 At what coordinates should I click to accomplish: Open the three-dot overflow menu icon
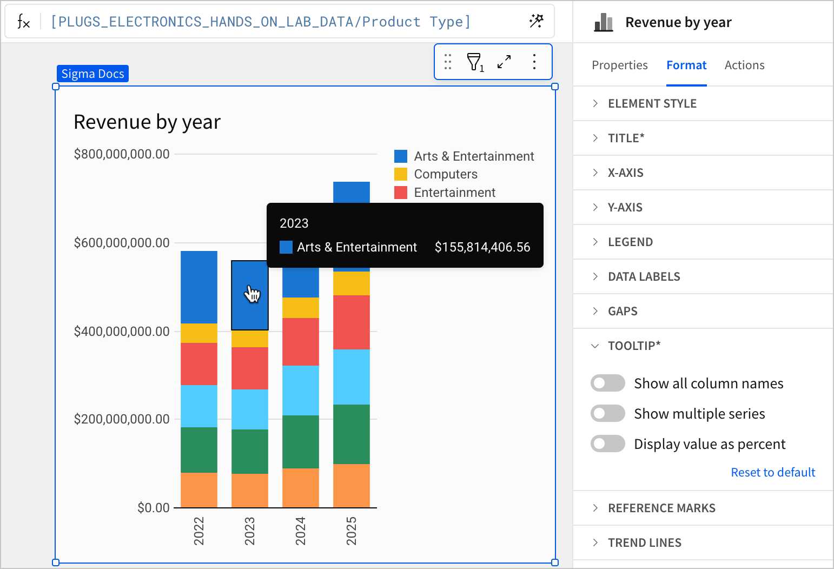point(534,62)
